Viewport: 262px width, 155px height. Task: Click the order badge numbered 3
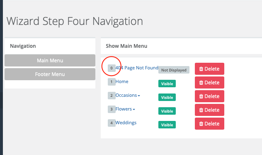[x=112, y=109]
